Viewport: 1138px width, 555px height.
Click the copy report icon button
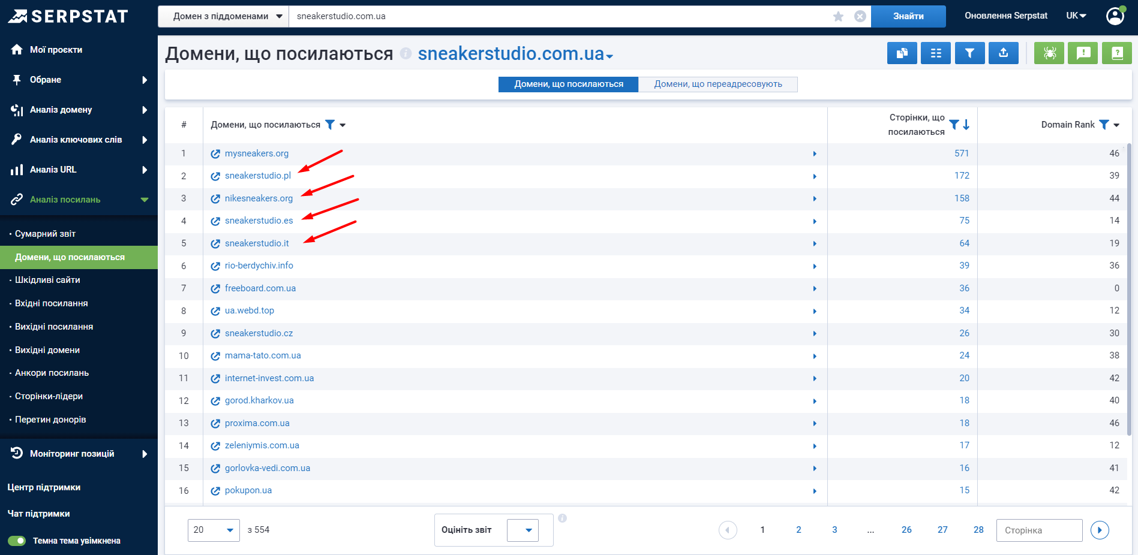click(x=902, y=53)
